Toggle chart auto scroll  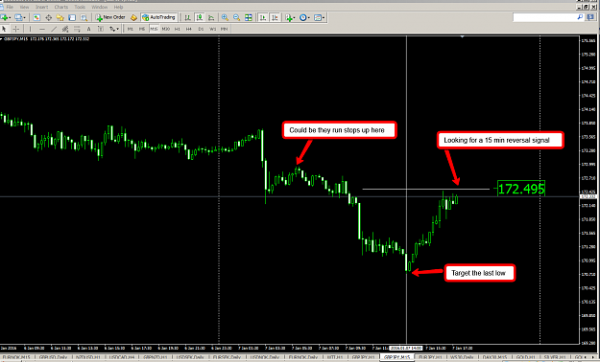[263, 17]
